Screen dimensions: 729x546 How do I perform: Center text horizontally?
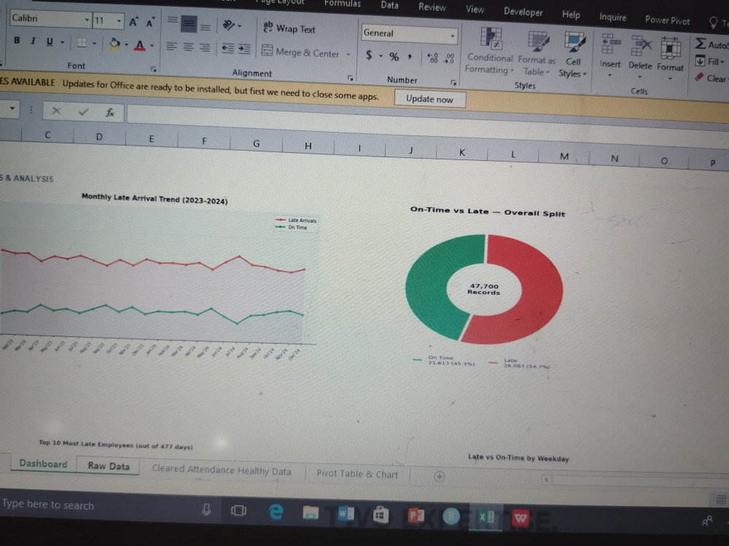(x=188, y=47)
